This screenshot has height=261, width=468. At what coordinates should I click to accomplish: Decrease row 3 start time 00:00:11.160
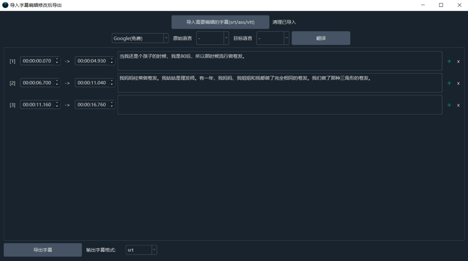[x=57, y=106]
